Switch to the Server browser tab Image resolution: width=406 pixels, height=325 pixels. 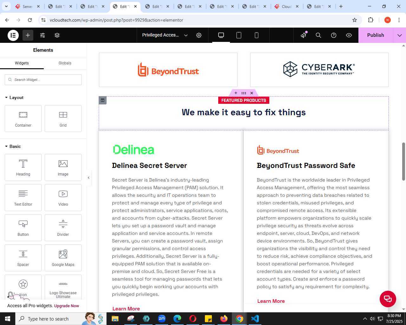click(x=28, y=6)
